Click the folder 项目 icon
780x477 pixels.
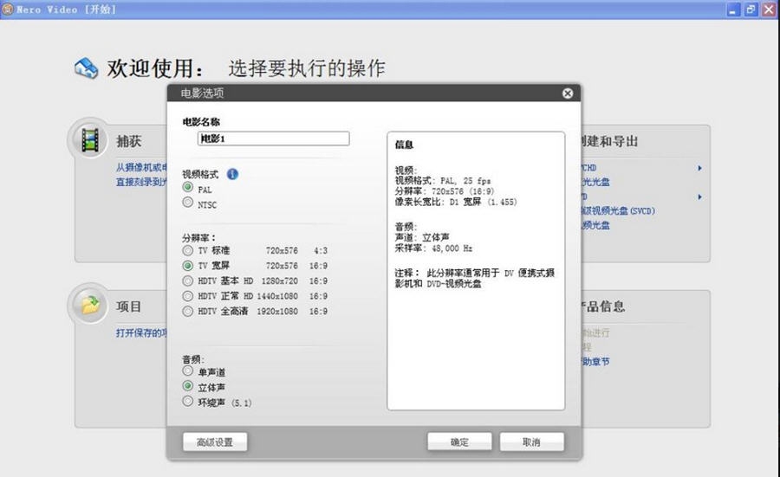click(x=89, y=305)
